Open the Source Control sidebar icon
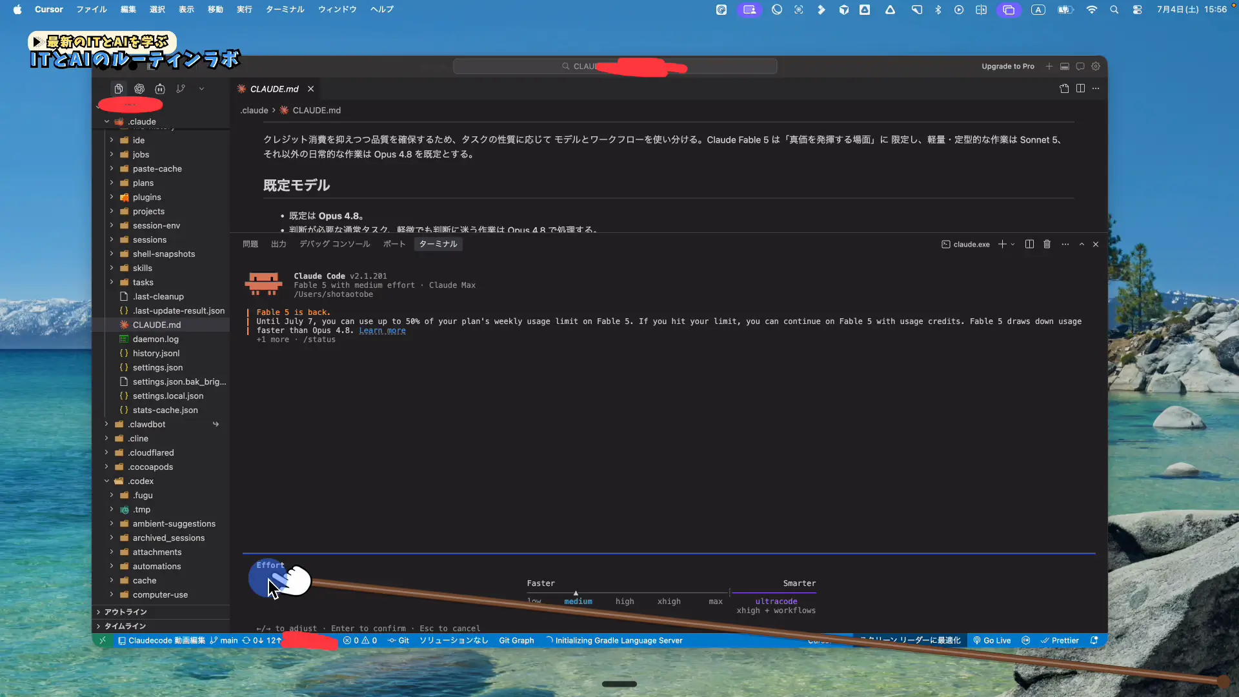The height and width of the screenshot is (697, 1239). pos(181,88)
